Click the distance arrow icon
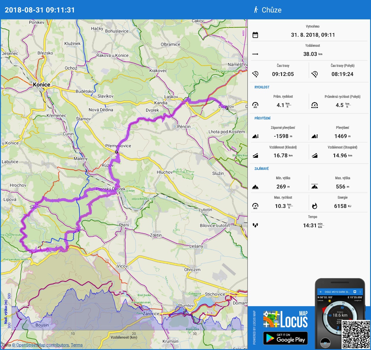 255,54
